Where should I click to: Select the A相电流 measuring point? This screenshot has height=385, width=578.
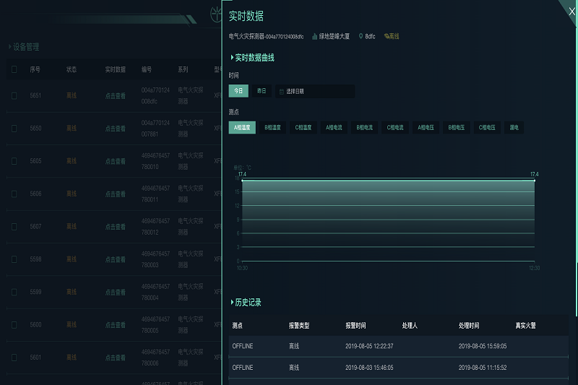(x=334, y=127)
